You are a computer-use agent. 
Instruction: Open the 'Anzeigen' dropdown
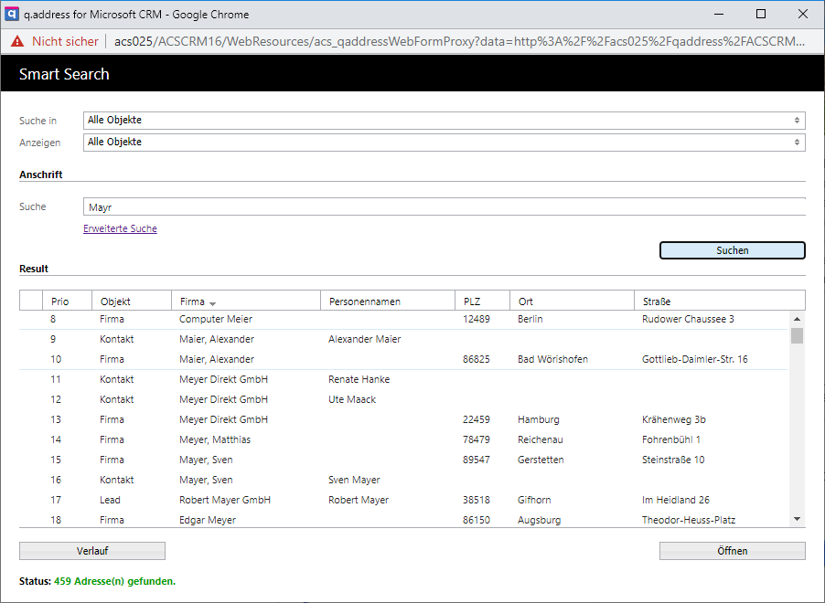point(445,143)
